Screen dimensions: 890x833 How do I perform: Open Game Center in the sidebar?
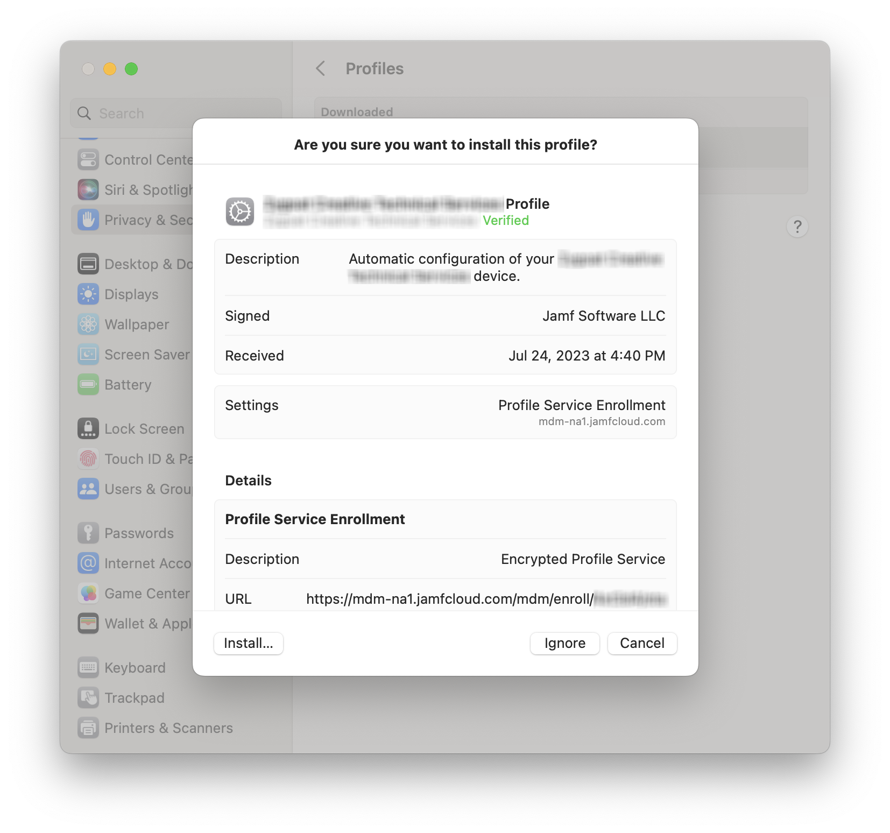pyautogui.click(x=146, y=594)
